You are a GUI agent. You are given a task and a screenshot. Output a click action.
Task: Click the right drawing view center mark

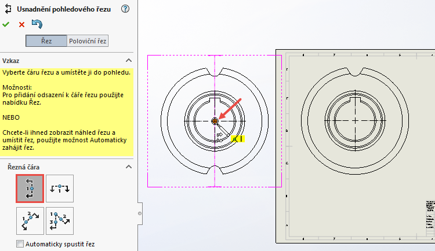pos(356,121)
